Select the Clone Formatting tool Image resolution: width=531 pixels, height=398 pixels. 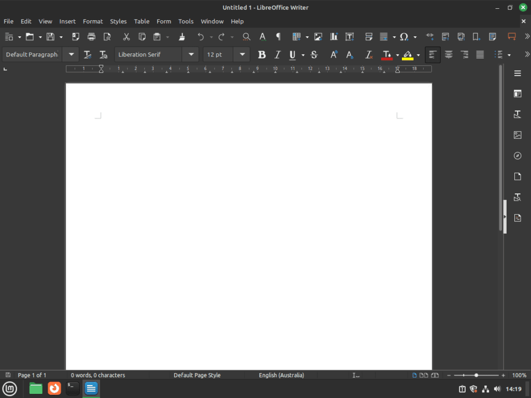[x=181, y=37]
